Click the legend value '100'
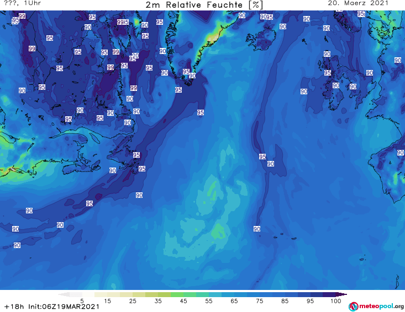The height and width of the screenshot is (312, 405). (x=335, y=301)
